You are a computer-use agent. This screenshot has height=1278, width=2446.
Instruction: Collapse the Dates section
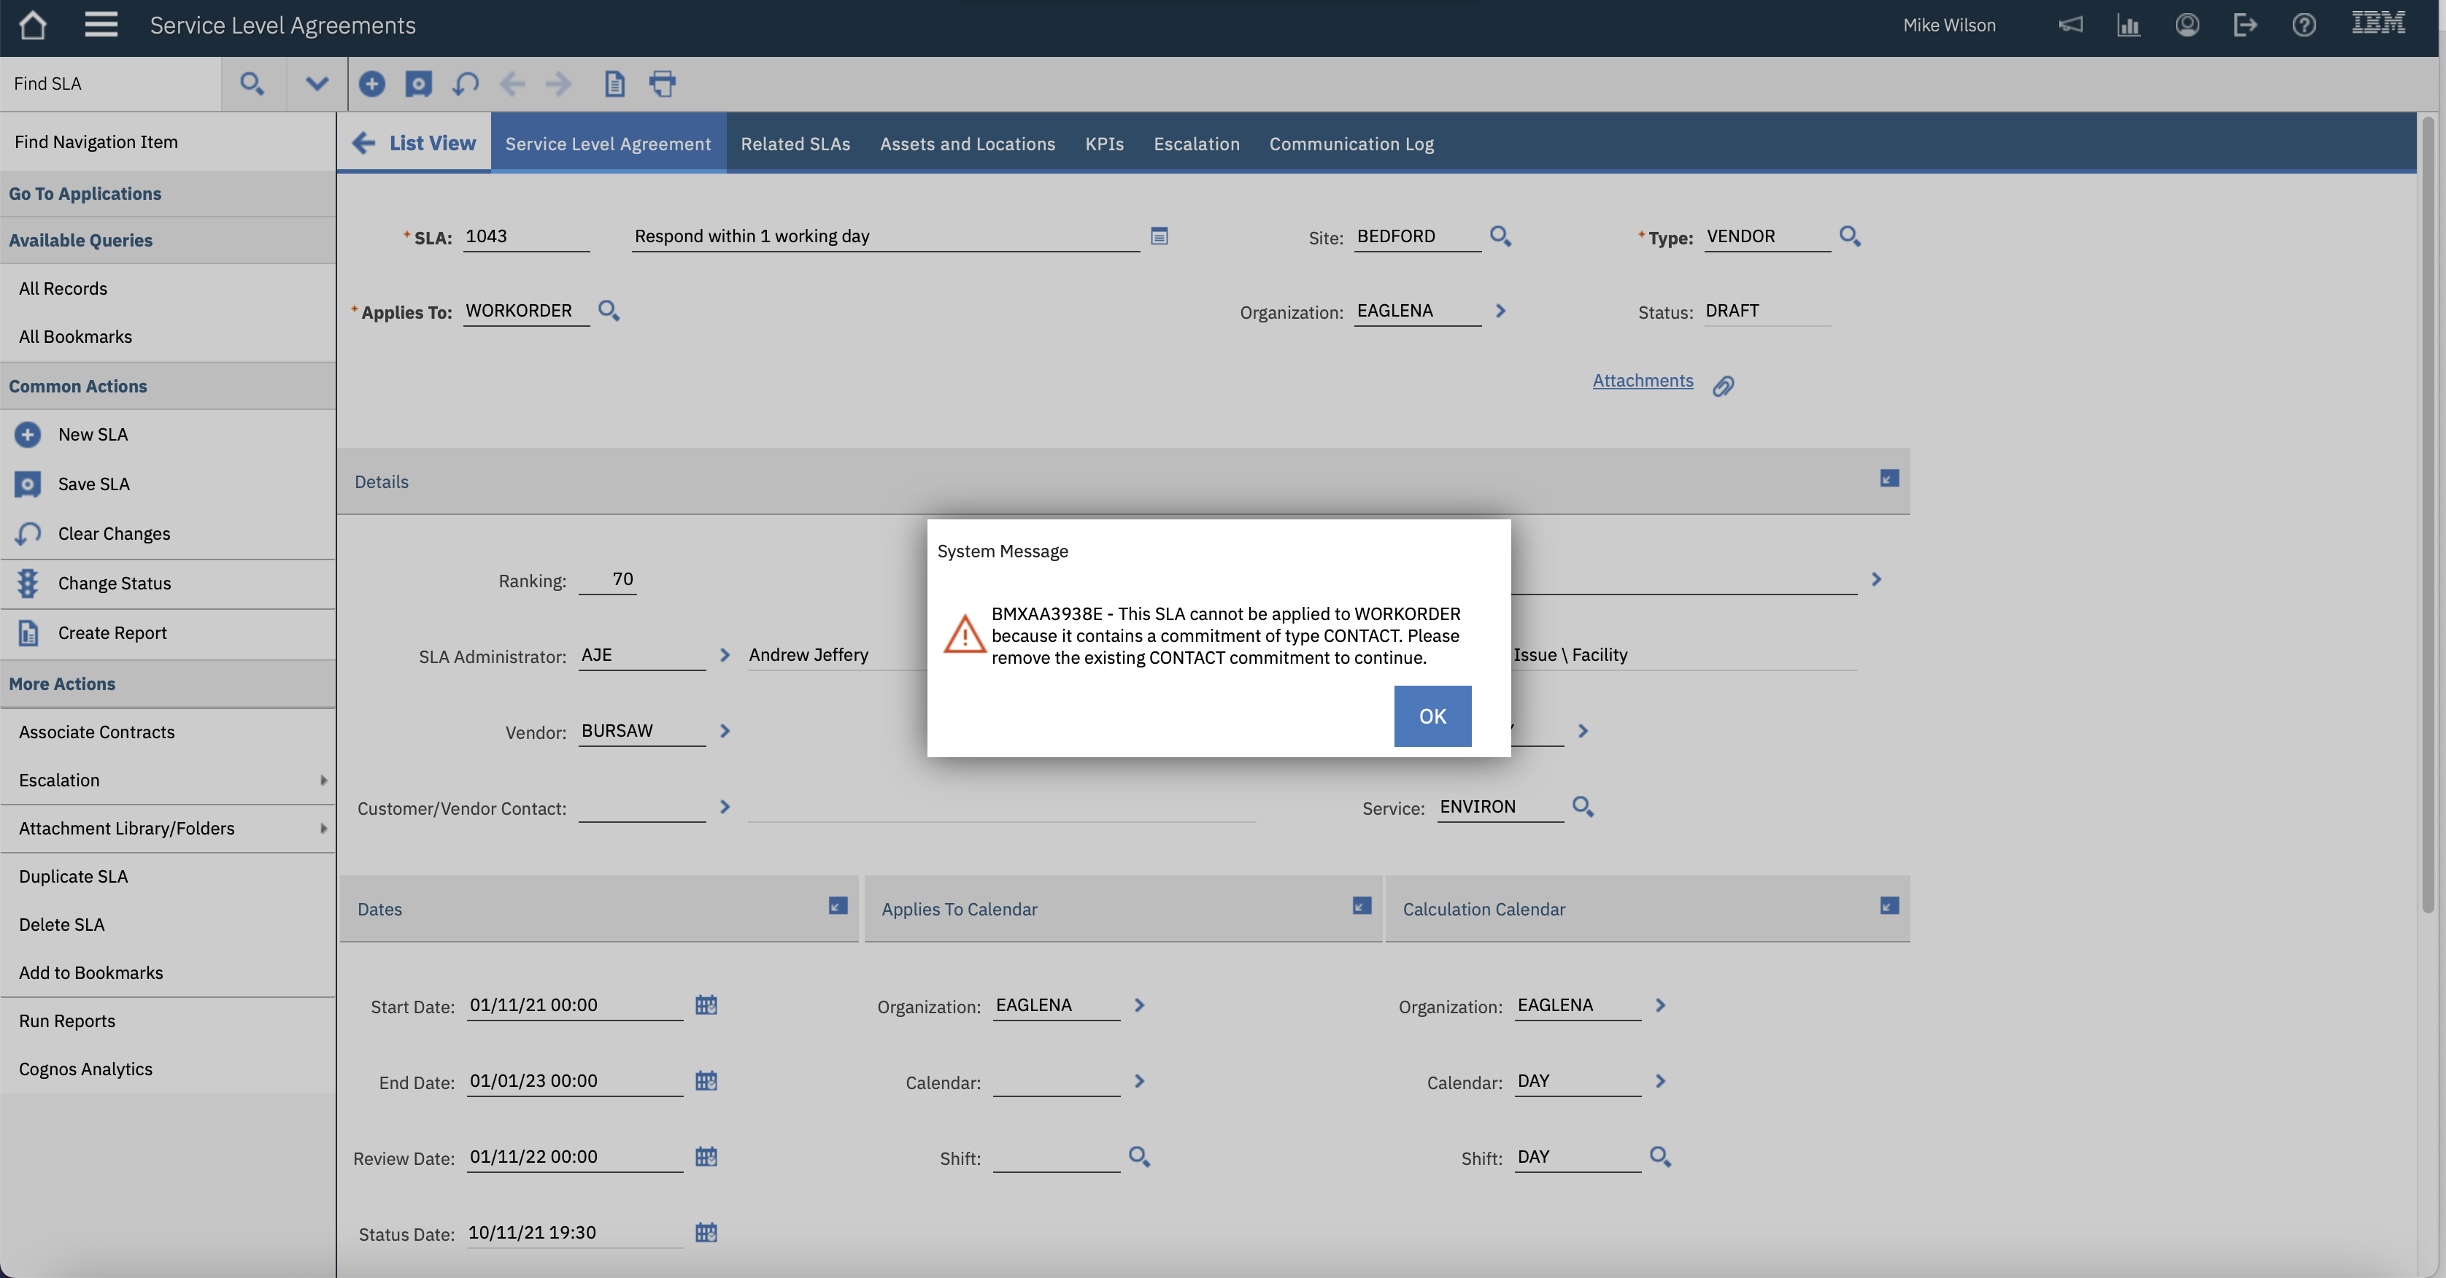[838, 906]
